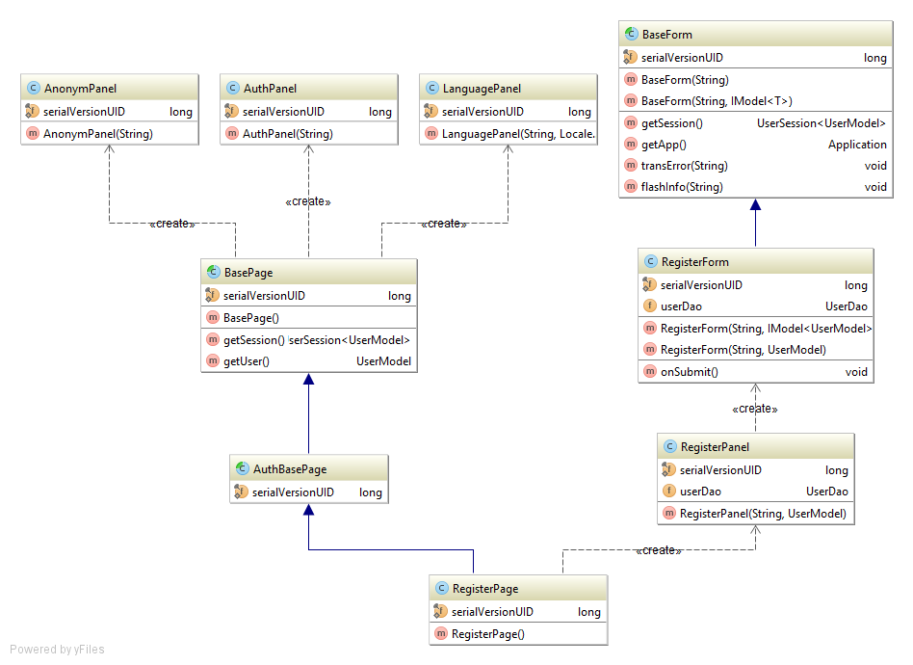Click the class icon beside AnonymPanel title

(33, 89)
